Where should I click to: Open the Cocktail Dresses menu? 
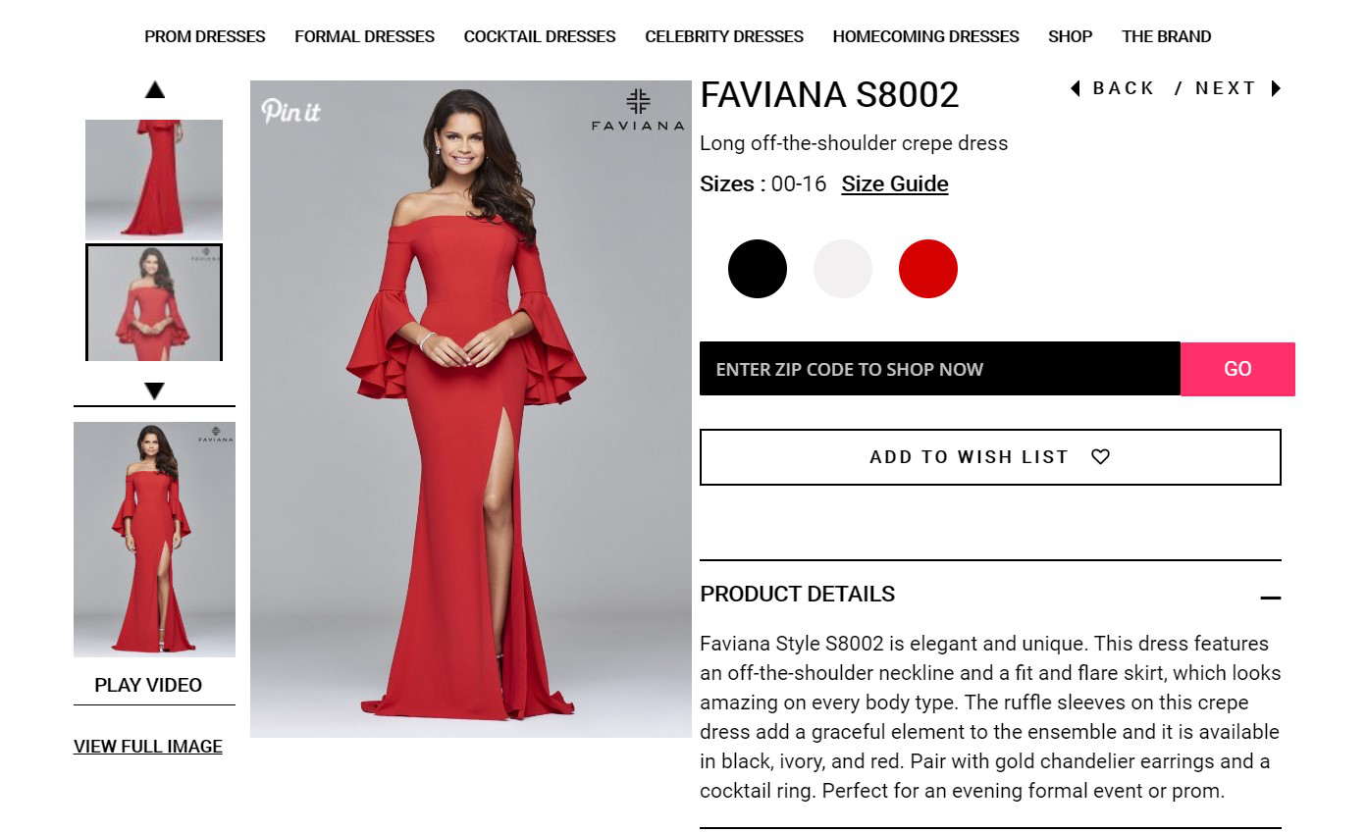tap(540, 36)
